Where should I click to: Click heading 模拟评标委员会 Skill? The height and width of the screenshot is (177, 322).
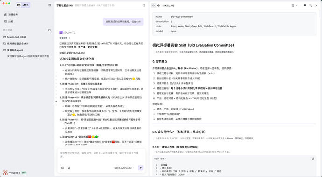(193, 45)
